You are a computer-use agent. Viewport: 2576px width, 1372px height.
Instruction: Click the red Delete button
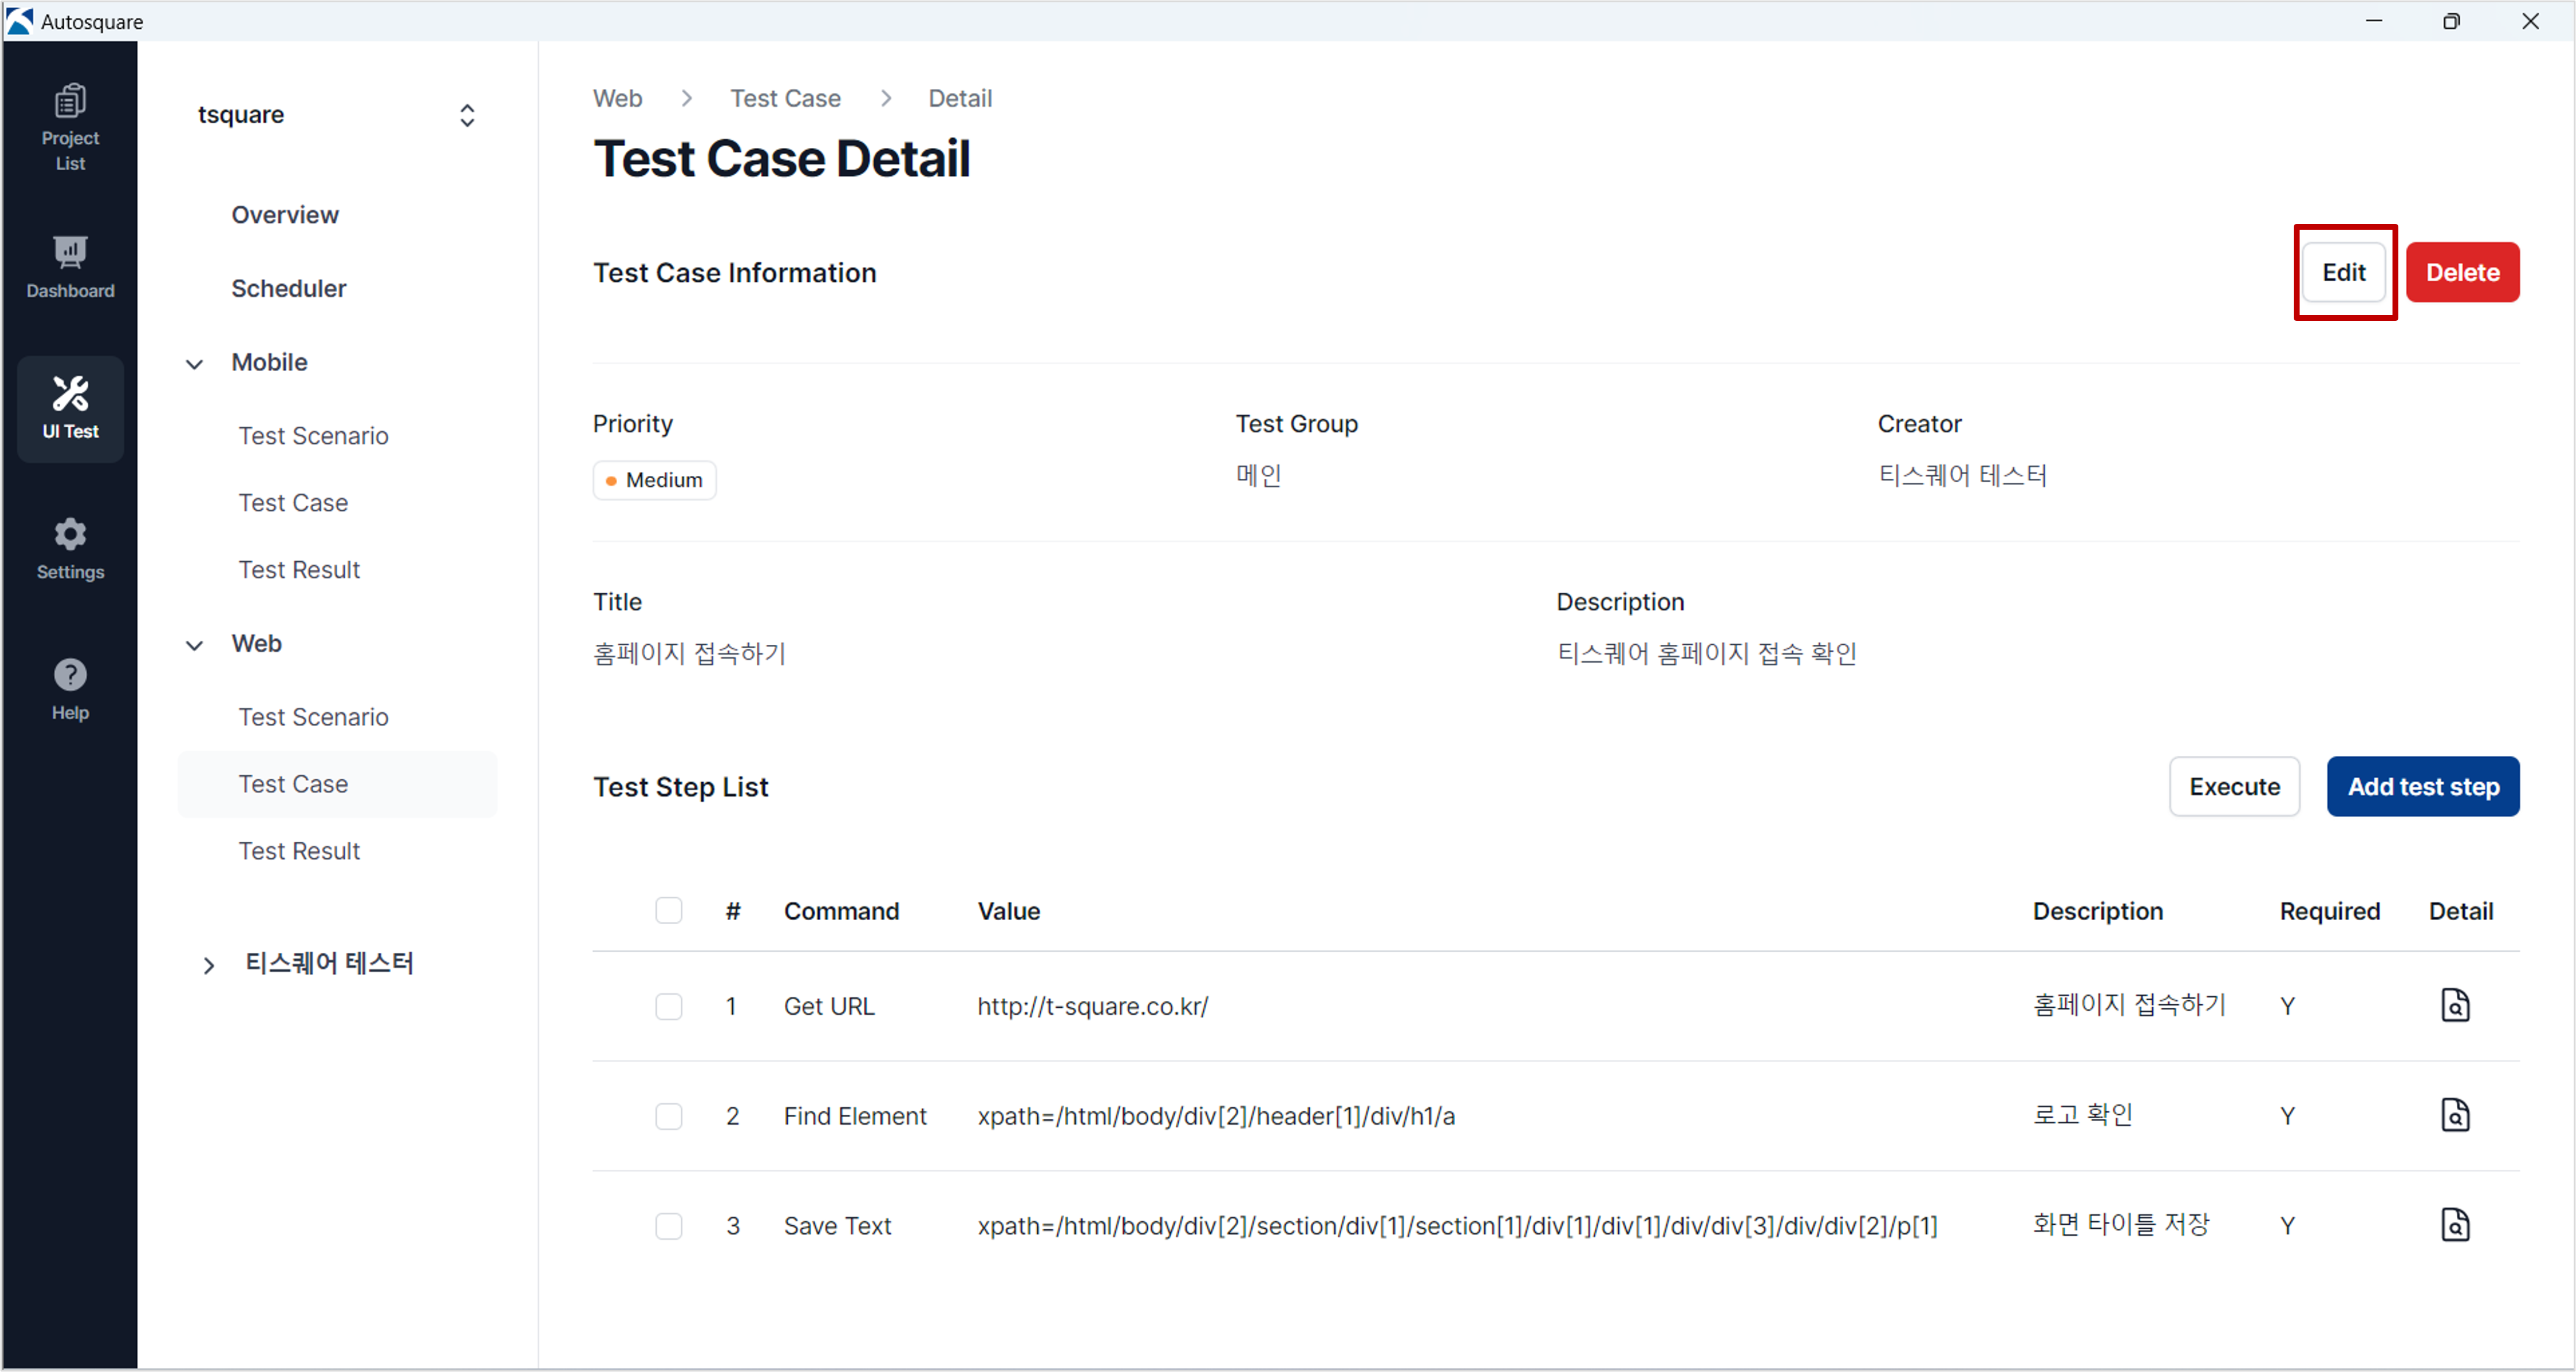click(x=2462, y=272)
